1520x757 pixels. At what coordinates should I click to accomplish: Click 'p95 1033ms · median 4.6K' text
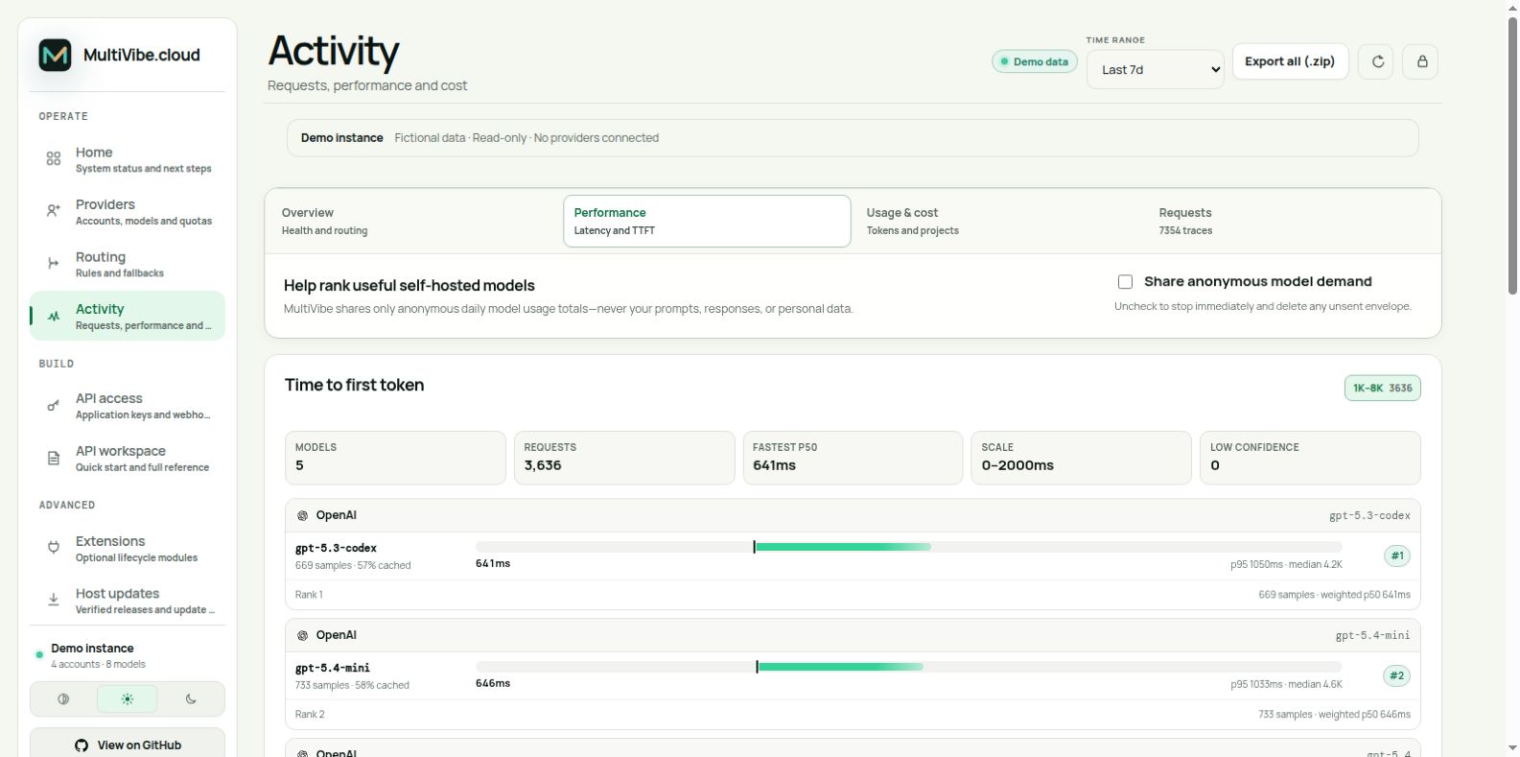[1286, 685]
